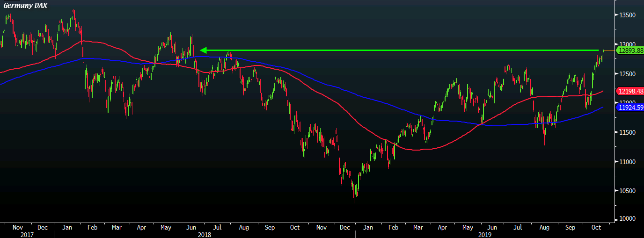Click the Jun month label next to 2019

tap(492, 227)
